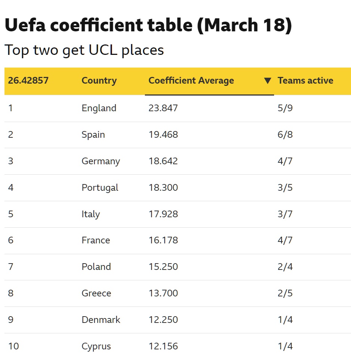The image size is (351, 358).
Task: Select the England country cell
Action: click(99, 108)
